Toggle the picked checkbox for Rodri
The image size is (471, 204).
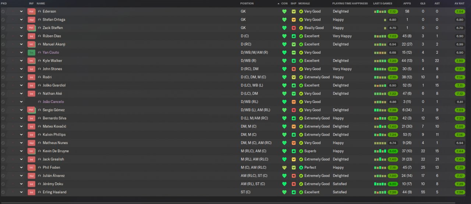[3, 77]
